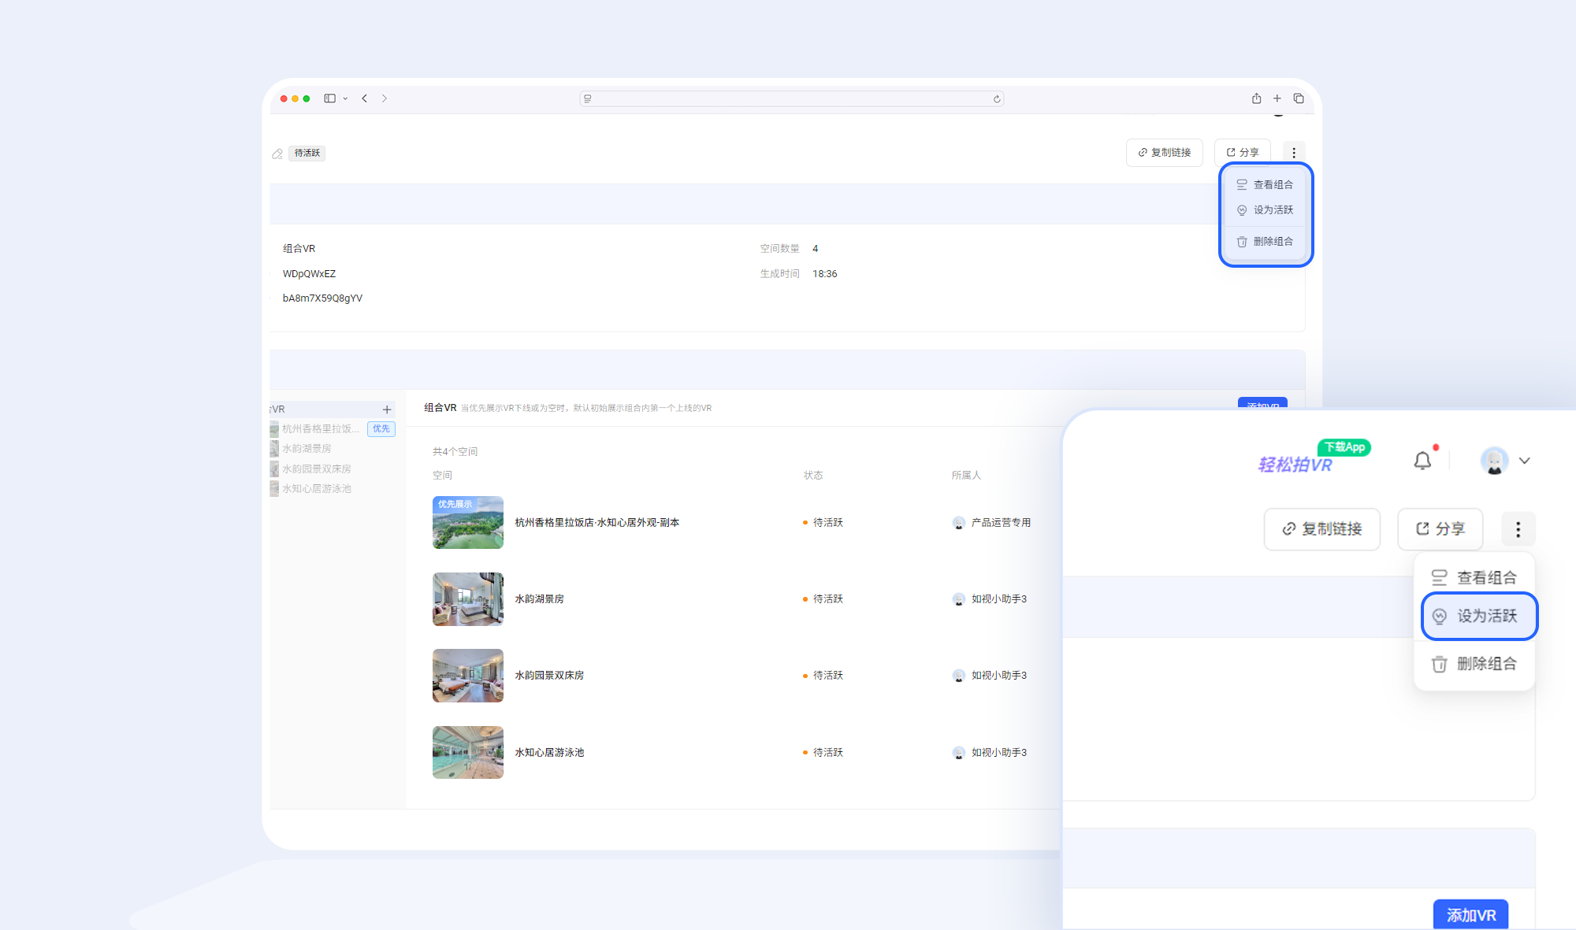
Task: Click the large 分享 button
Action: [x=1440, y=529]
